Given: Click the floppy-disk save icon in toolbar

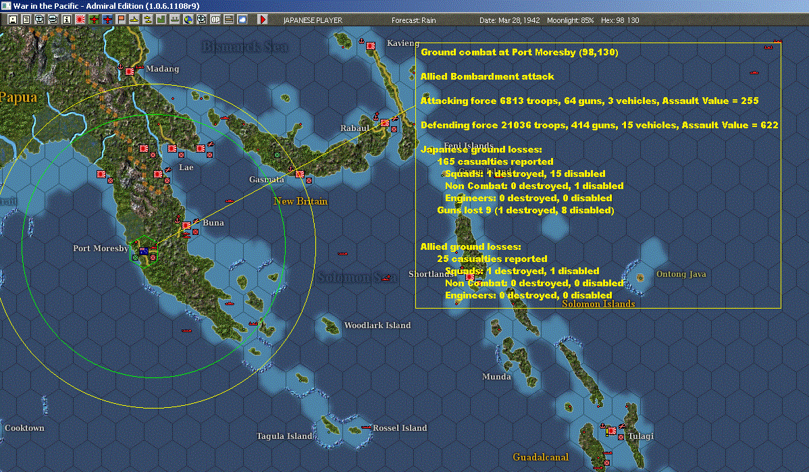Looking at the screenshot, I should click(13, 20).
